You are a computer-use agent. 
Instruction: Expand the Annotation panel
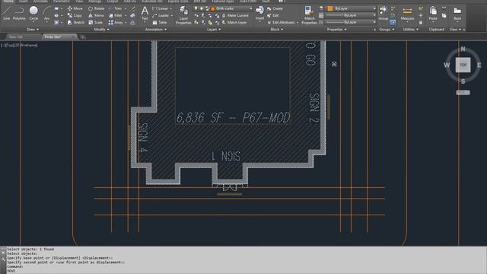pos(156,29)
